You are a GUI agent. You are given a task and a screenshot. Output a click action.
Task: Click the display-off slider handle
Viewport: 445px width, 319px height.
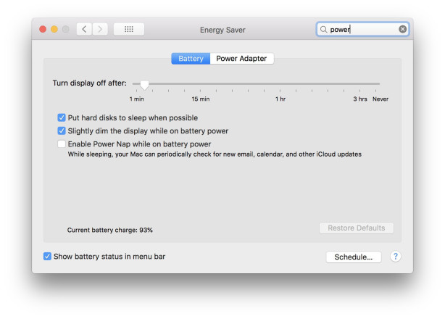144,85
